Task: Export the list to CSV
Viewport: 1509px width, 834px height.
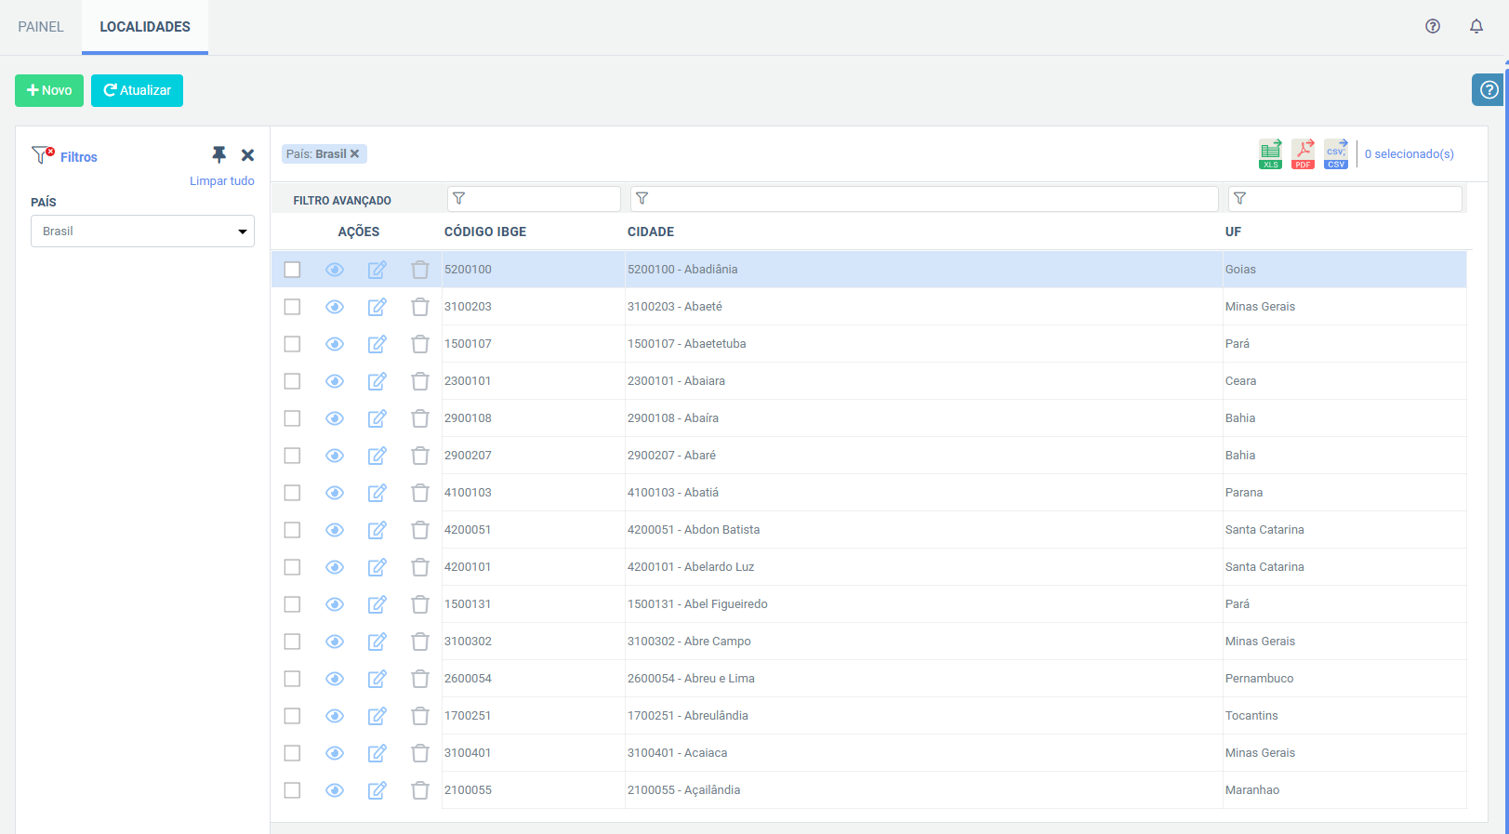Action: 1336,154
